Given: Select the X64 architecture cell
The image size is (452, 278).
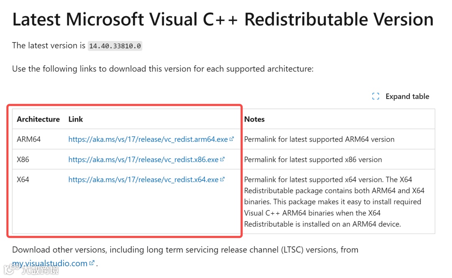Looking at the screenshot, I should click(x=23, y=179).
